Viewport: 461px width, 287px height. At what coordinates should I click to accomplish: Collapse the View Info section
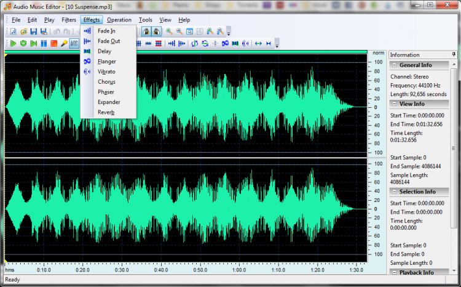(394, 103)
